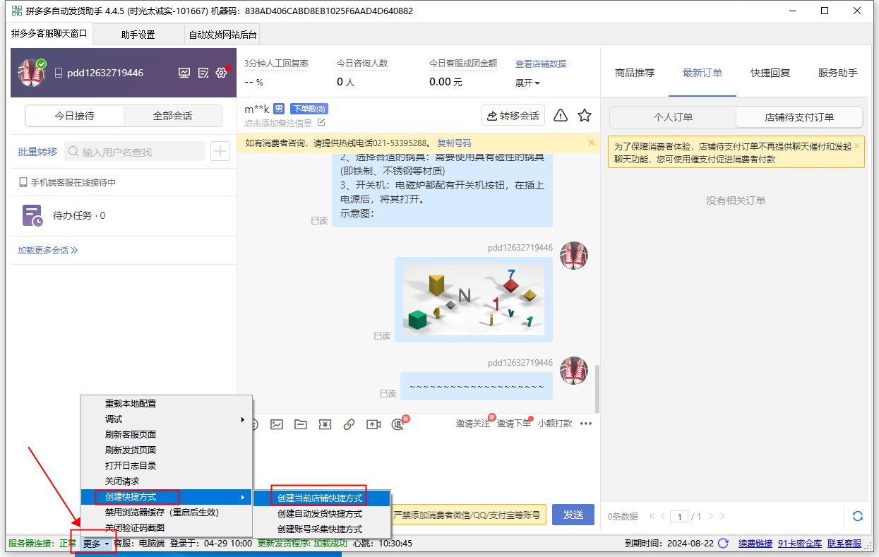
Task: Click the video camera icon in the chat toolbar
Action: [373, 424]
